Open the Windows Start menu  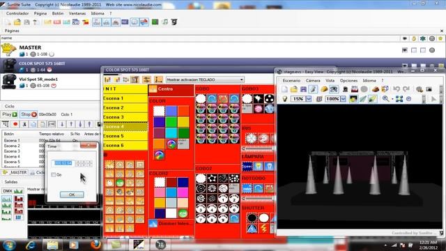(x=9, y=245)
